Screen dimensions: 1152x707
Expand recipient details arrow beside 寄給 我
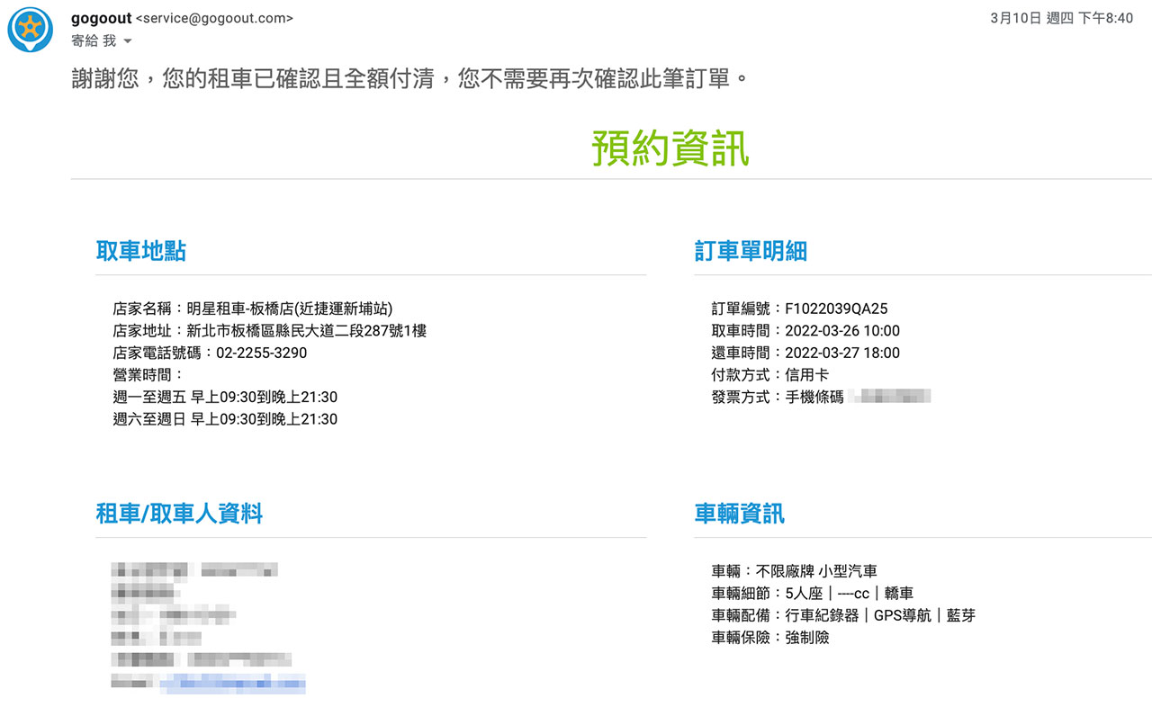click(127, 41)
